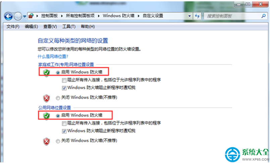Open the 工具(T) menu
The image size is (270, 163).
point(69,27)
